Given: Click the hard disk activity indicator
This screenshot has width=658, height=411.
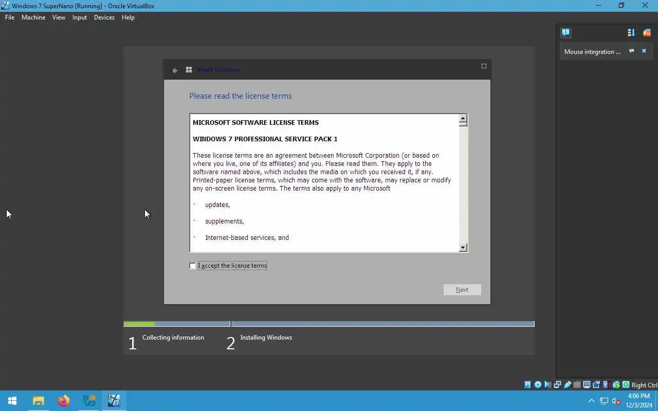Looking at the screenshot, I should pos(527,384).
